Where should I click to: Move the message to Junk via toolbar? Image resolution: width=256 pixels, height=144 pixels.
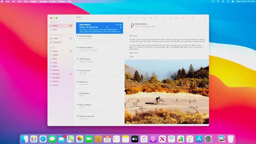[157, 18]
